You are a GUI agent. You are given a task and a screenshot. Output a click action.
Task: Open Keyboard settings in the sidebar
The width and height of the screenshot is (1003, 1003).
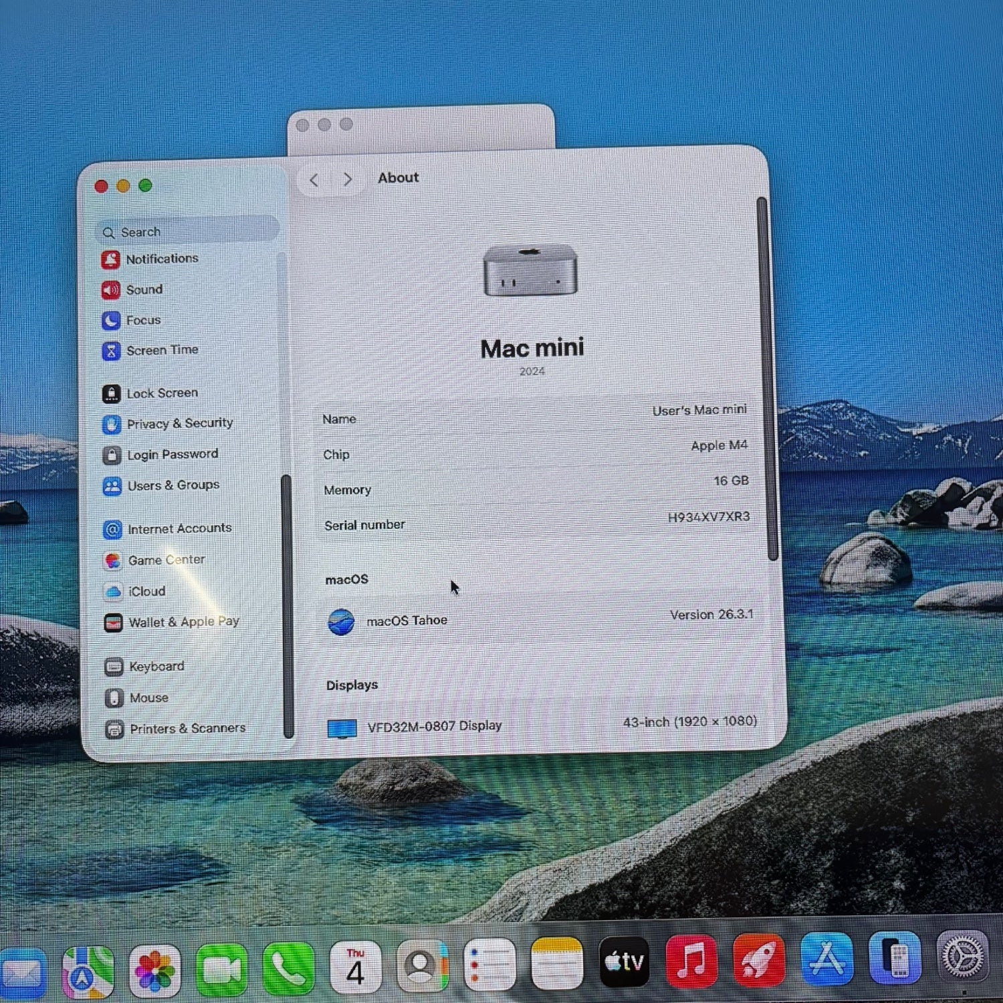(x=144, y=667)
